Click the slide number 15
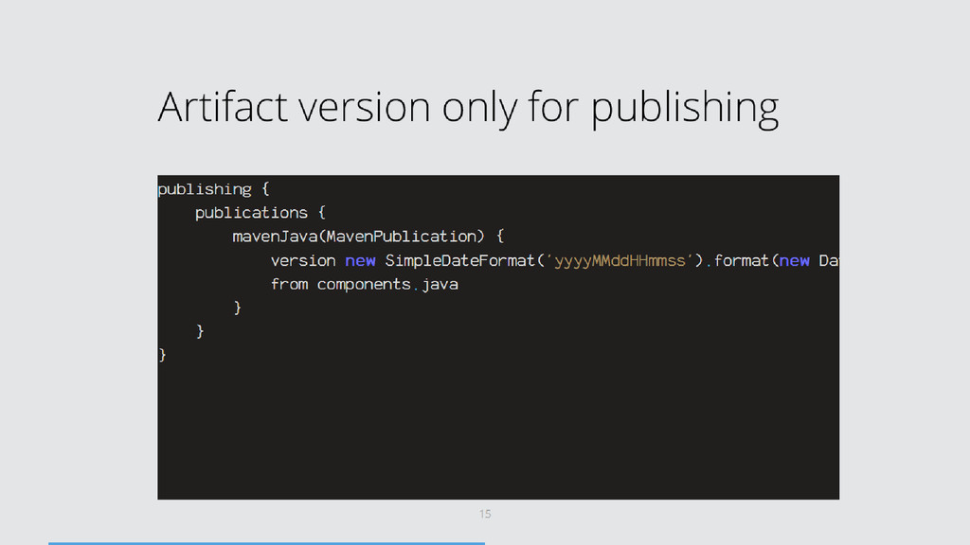Screen dimensions: 970x545 [x=485, y=514]
